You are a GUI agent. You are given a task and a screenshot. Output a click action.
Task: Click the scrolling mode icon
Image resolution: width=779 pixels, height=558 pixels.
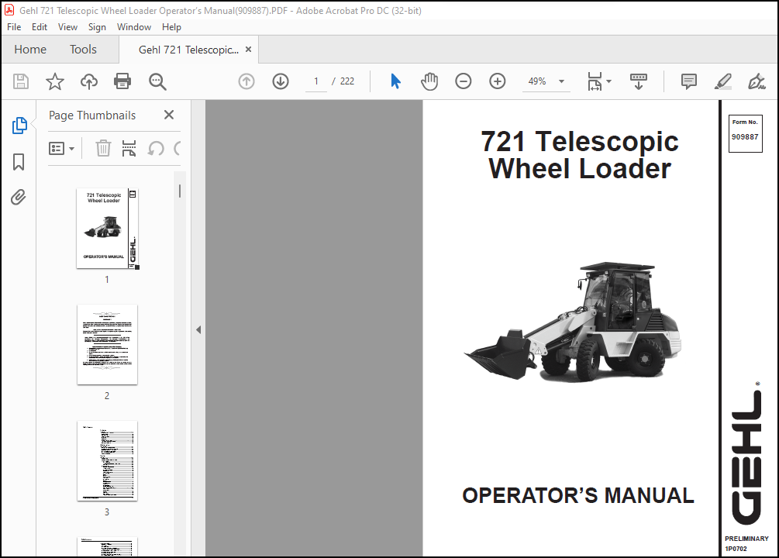pyautogui.click(x=639, y=81)
